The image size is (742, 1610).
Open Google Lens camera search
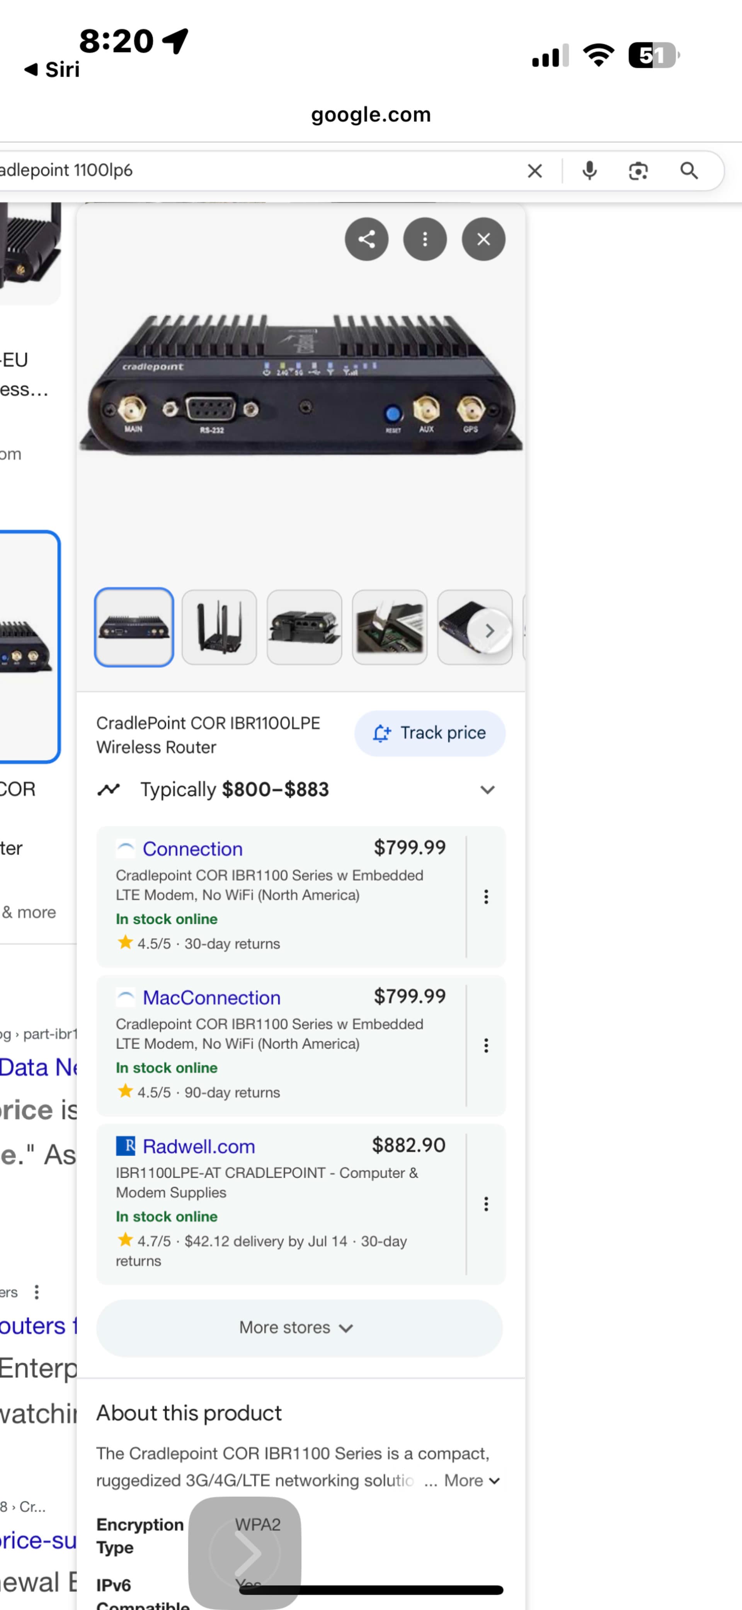638,171
